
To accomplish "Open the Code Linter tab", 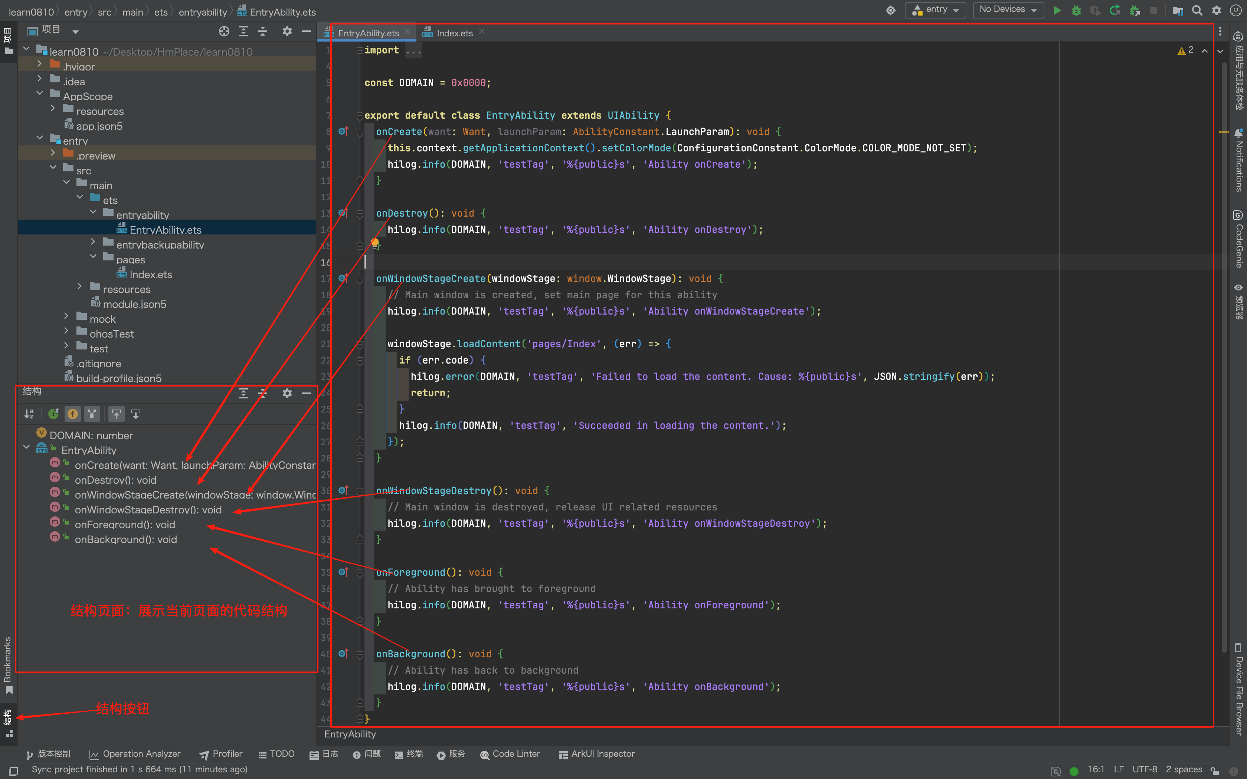I will [510, 754].
